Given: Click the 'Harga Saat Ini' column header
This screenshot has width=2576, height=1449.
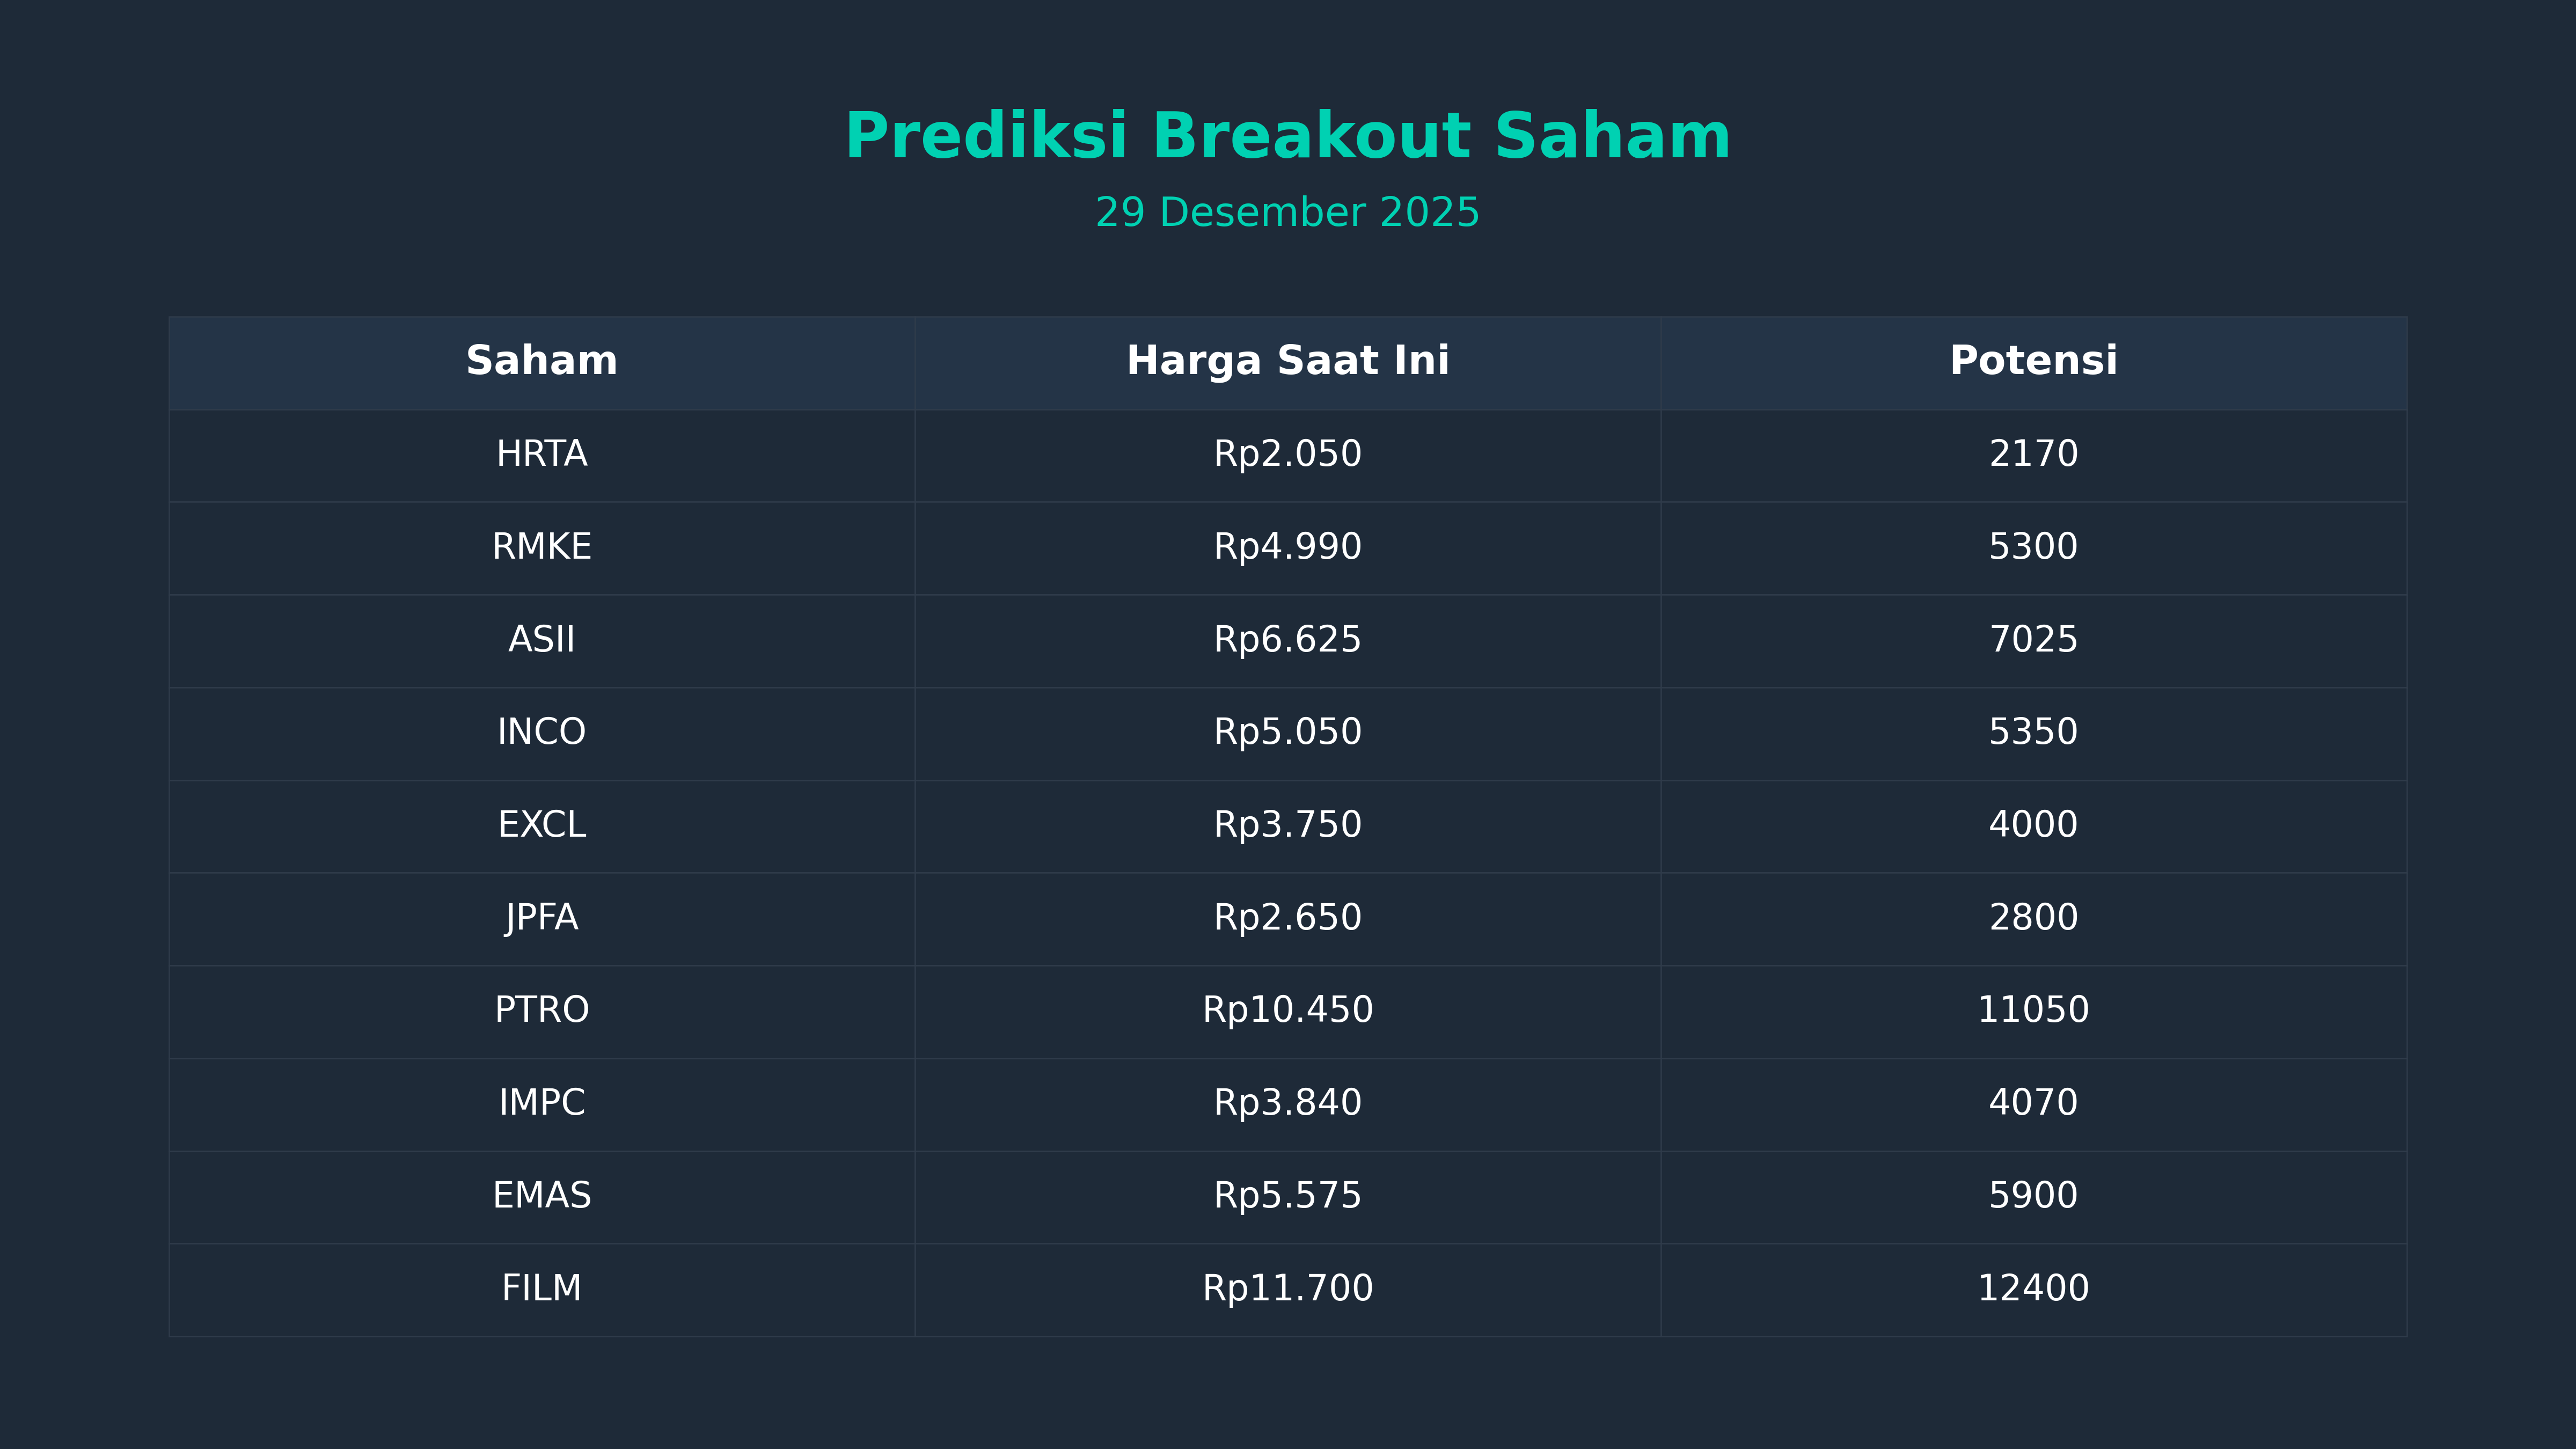Looking at the screenshot, I should click(1287, 361).
